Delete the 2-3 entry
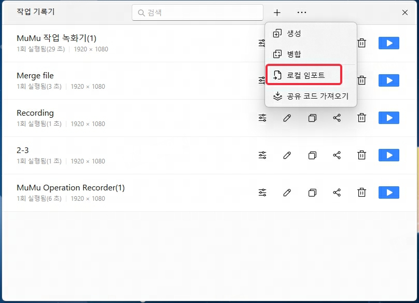Screen dimensions: 419x303 coord(361,155)
